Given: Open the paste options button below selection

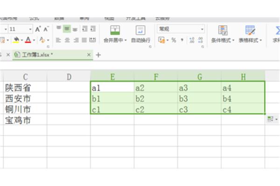Looking at the screenshot, I should click(273, 119).
